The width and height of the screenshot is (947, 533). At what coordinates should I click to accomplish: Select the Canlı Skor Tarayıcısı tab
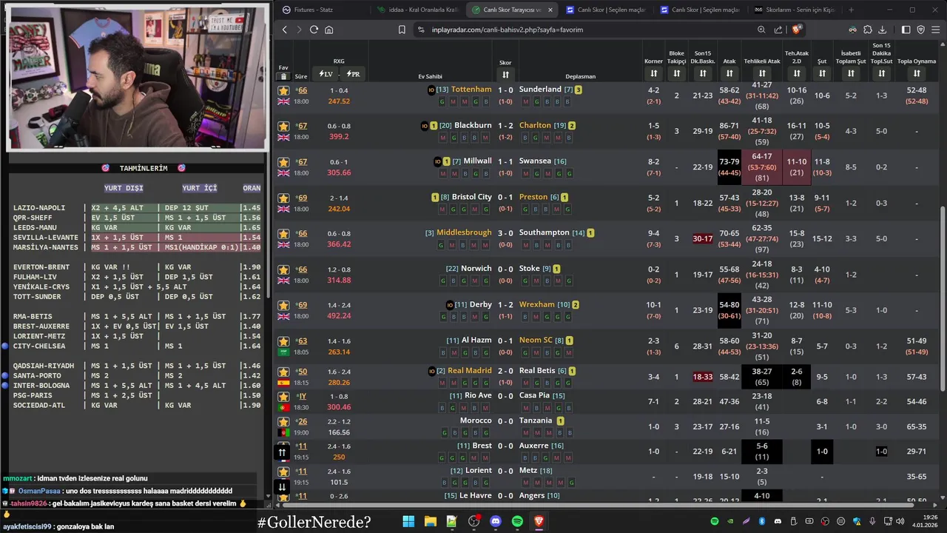[510, 10]
